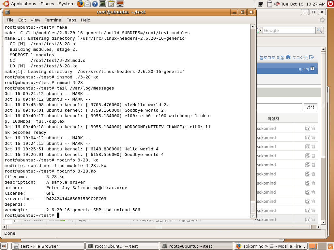Click the house icon next to 블로그로 이동
Image resolution: width=334 pixels, height=250 pixels.
(x=288, y=57)
